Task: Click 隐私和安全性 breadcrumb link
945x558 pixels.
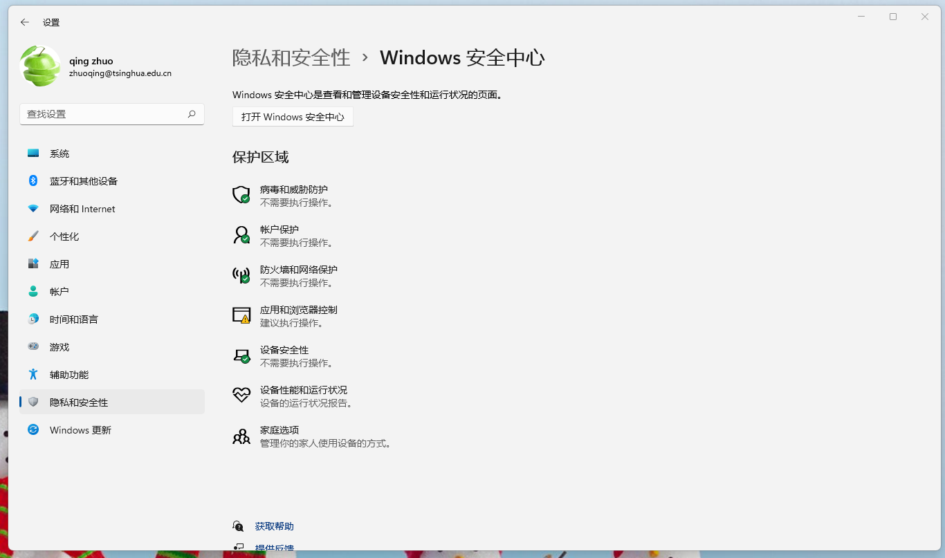Action: [291, 57]
